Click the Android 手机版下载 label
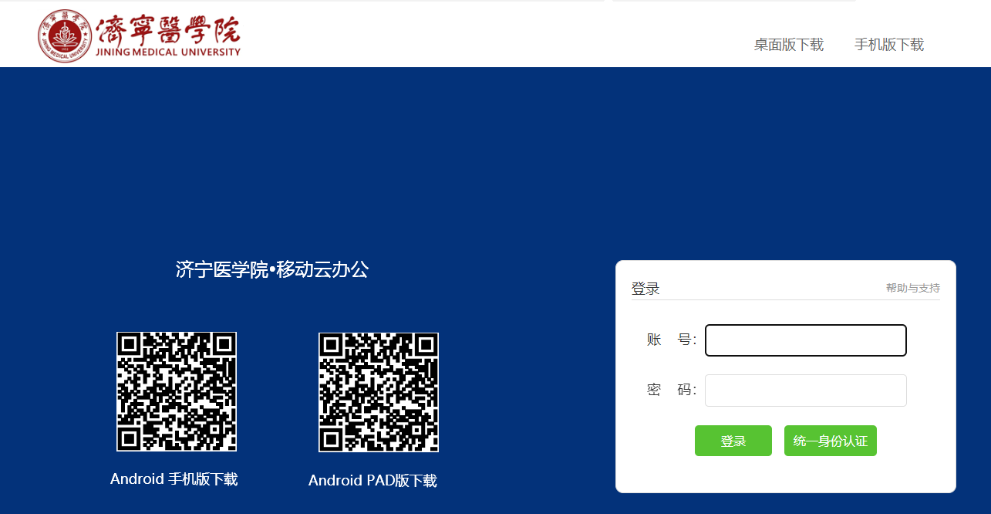 174,478
